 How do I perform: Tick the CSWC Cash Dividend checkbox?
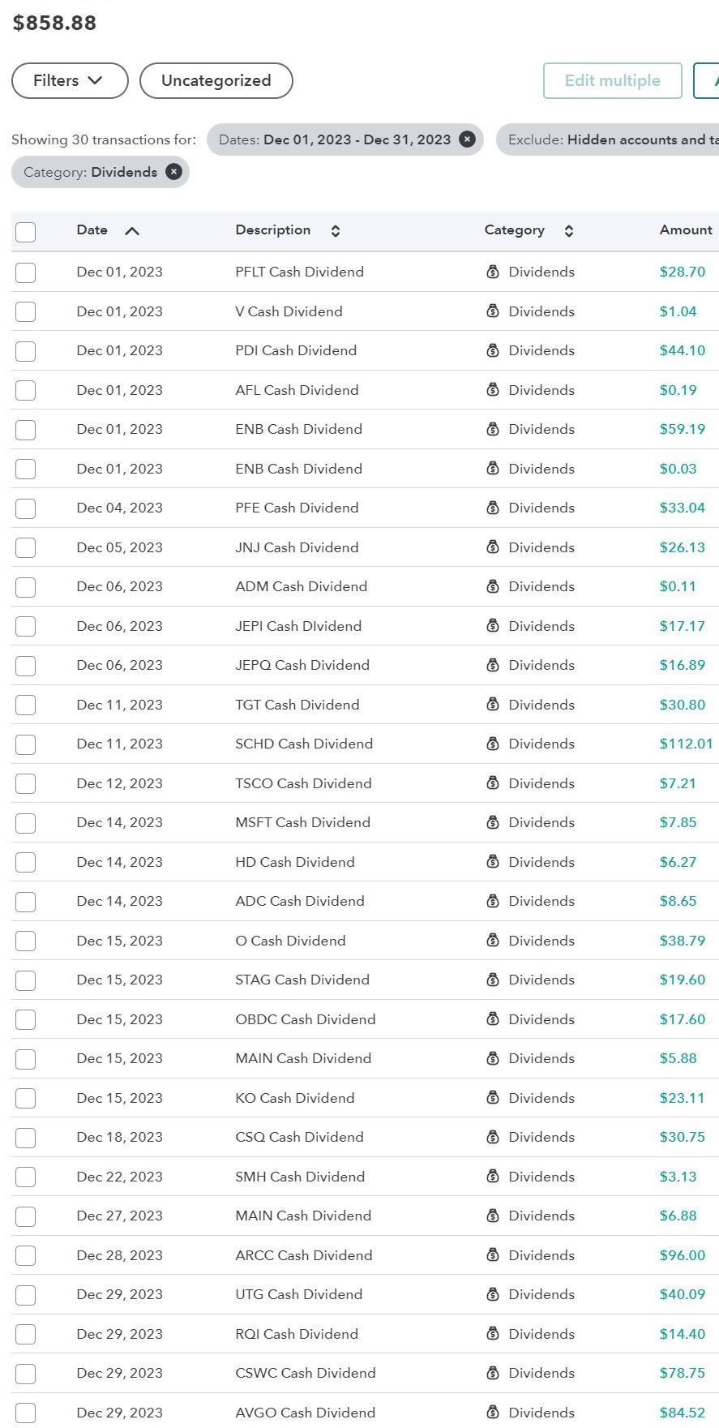[26, 1374]
